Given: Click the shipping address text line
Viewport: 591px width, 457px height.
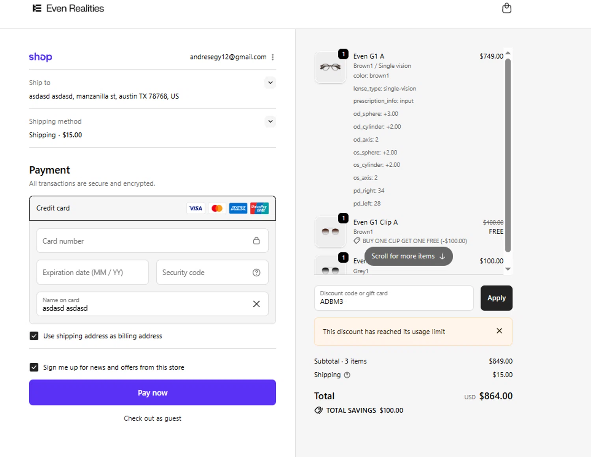Looking at the screenshot, I should [x=104, y=96].
